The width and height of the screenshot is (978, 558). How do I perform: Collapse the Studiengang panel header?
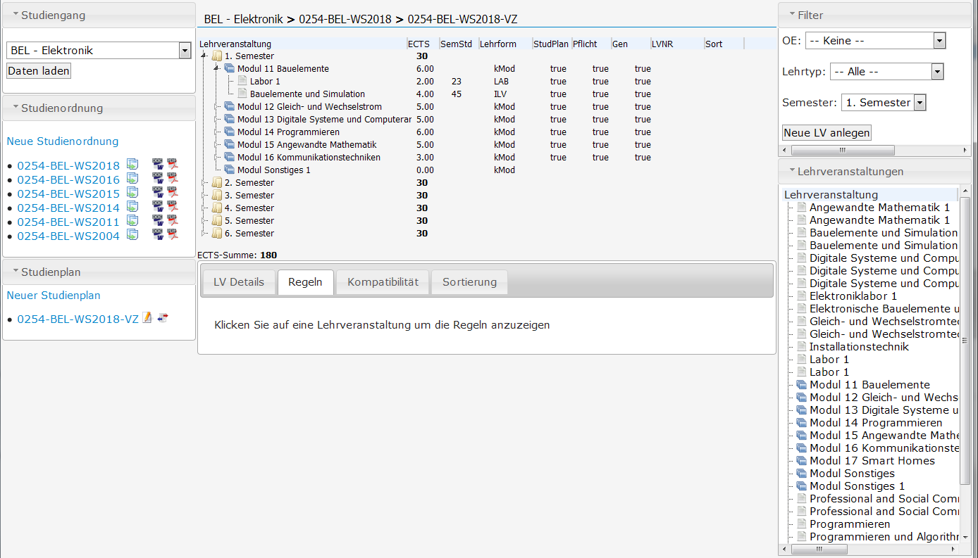click(x=16, y=15)
